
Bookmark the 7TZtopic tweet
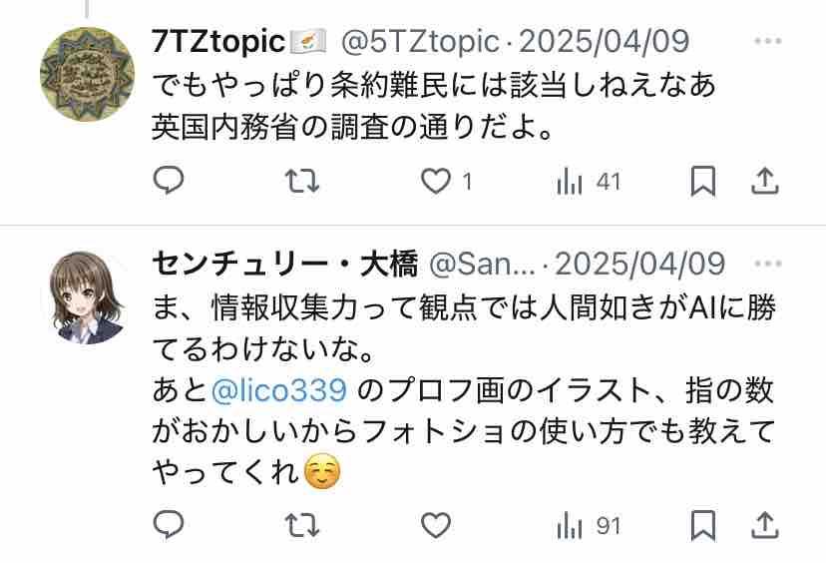[702, 182]
